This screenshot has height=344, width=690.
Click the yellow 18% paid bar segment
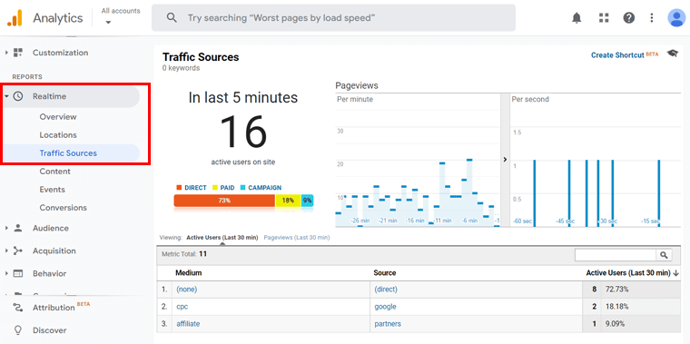[288, 201]
